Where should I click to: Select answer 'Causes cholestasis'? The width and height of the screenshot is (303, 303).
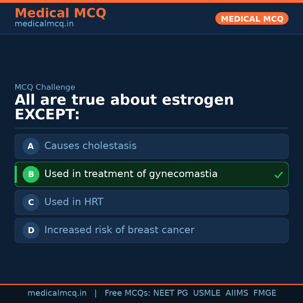pos(90,146)
